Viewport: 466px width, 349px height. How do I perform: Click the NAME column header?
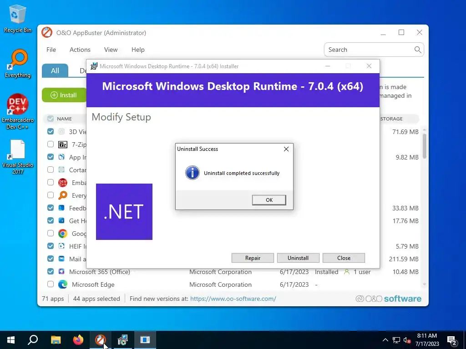(x=64, y=119)
